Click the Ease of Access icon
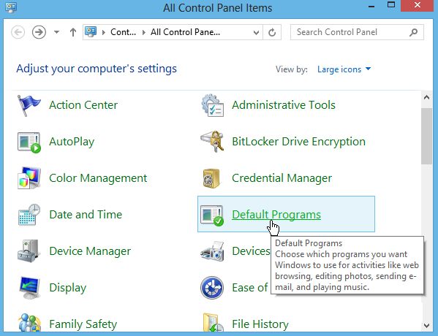The image size is (438, 336). pos(212,288)
